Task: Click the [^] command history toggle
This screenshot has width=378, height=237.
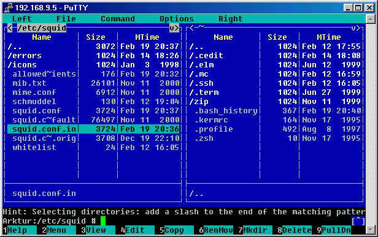Action: click(x=358, y=221)
